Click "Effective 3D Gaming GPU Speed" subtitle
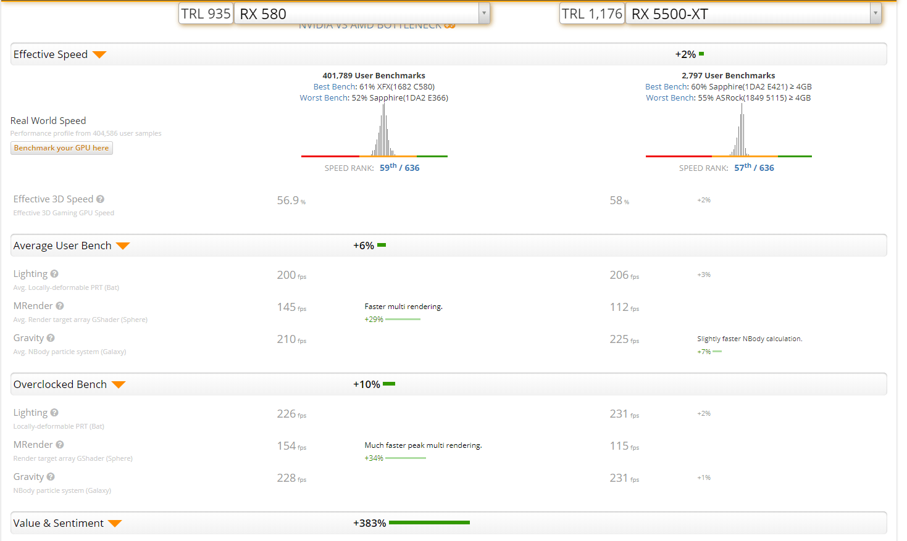907x541 pixels. [64, 213]
